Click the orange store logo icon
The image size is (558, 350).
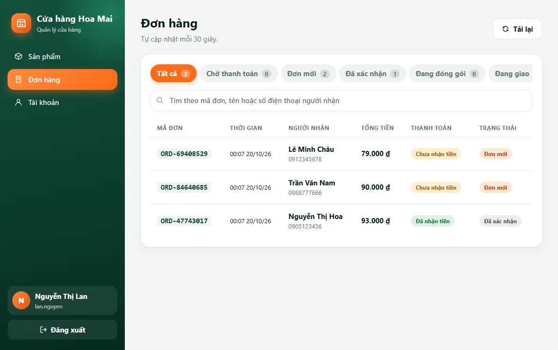(x=21, y=23)
